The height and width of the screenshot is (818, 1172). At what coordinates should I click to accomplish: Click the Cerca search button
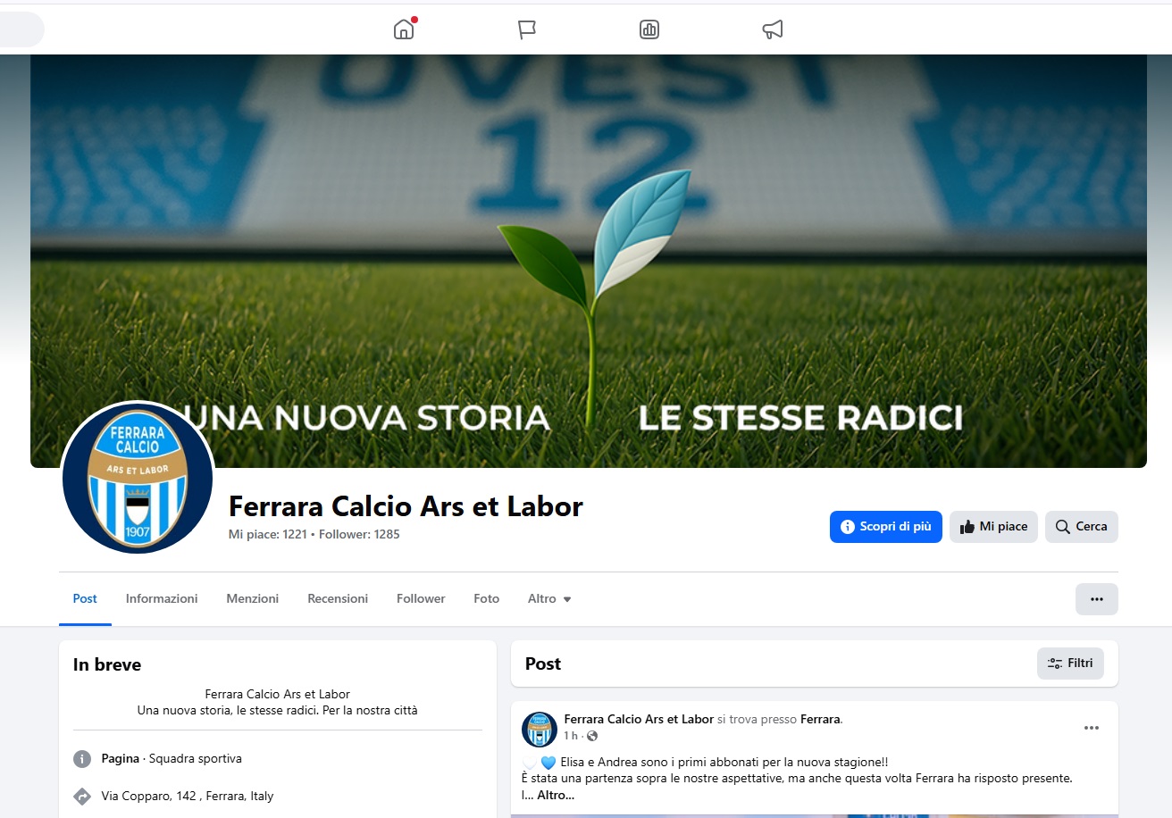coord(1081,527)
